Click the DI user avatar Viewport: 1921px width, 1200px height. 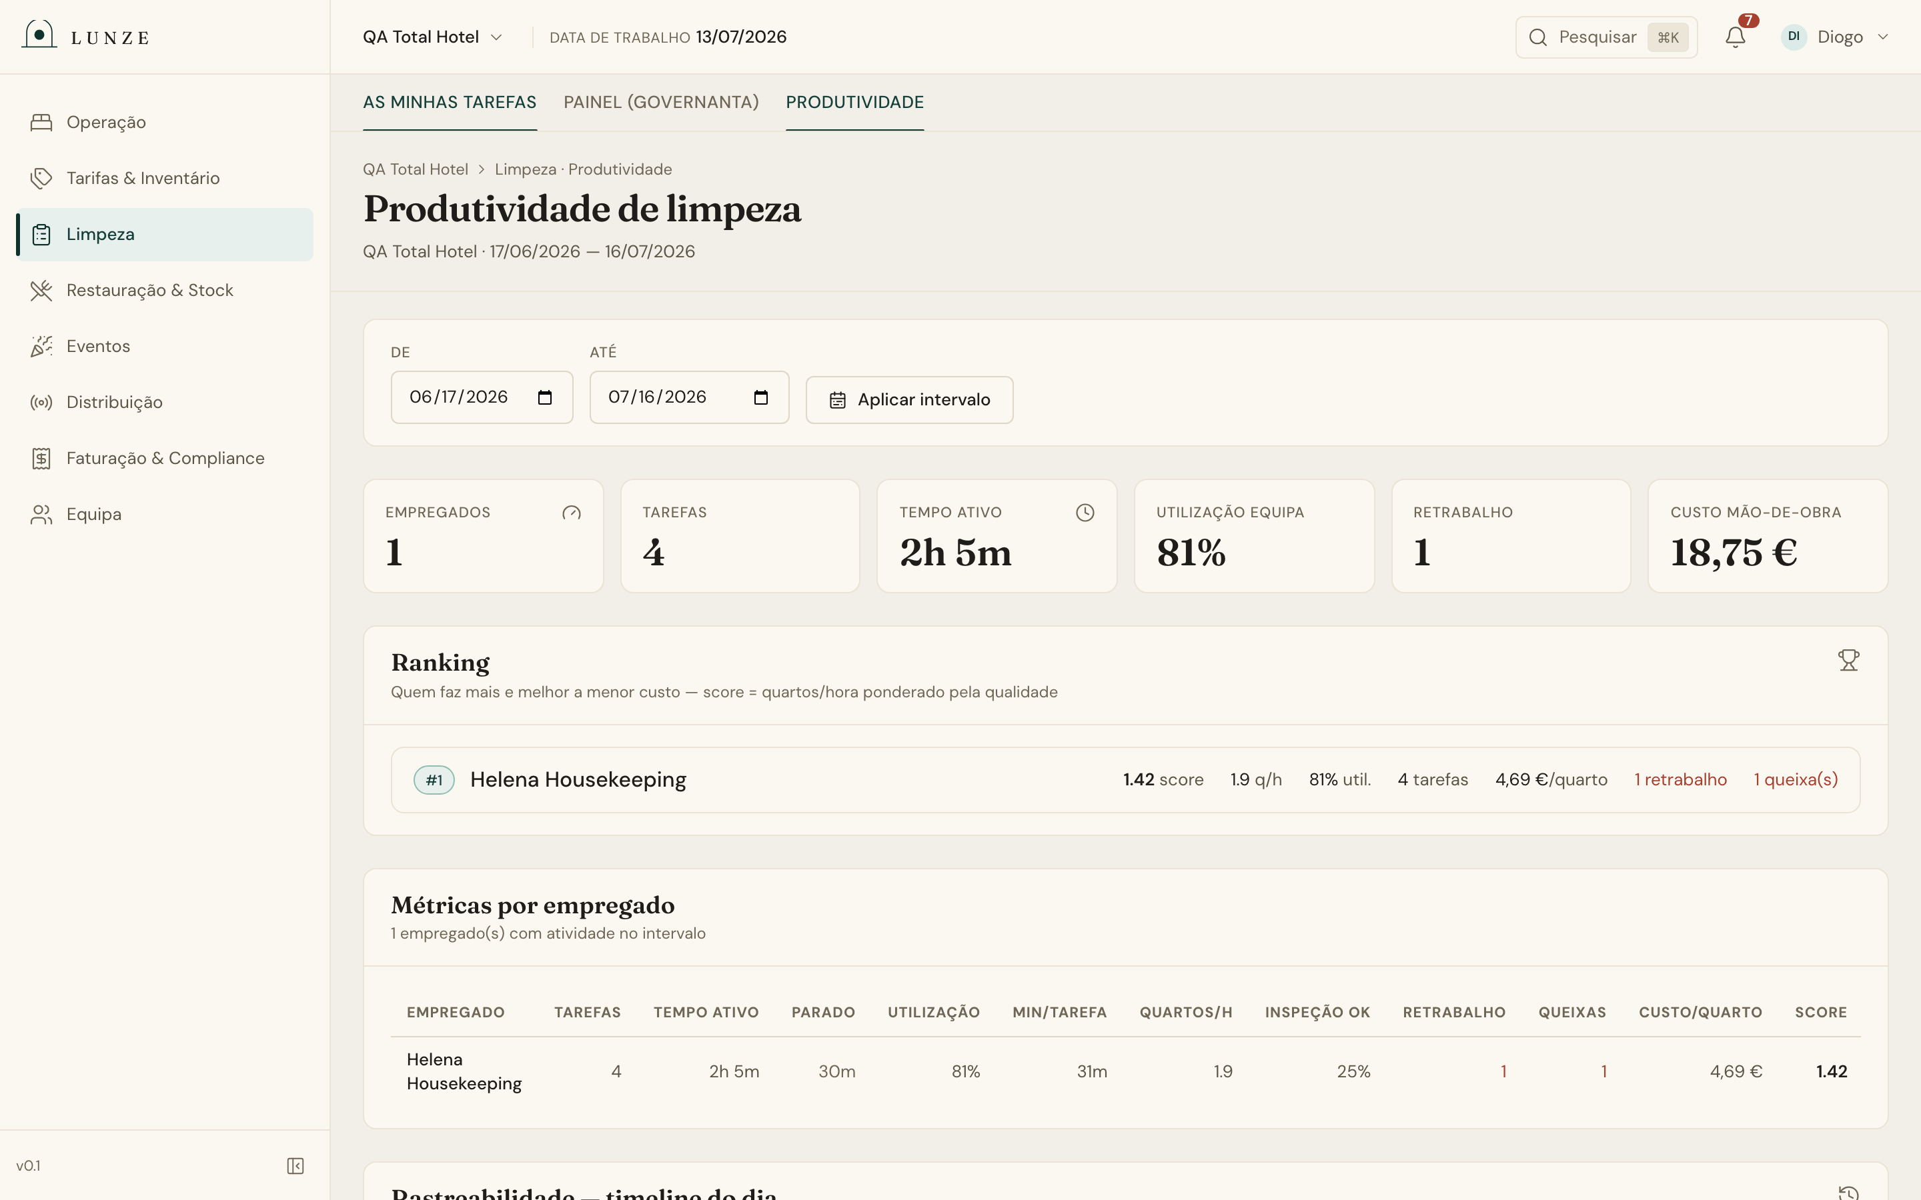[x=1794, y=37]
